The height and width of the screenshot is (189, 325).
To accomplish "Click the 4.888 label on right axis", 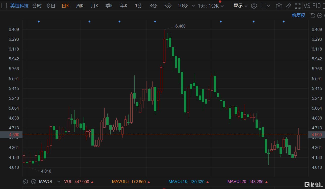I will tap(317, 118).
